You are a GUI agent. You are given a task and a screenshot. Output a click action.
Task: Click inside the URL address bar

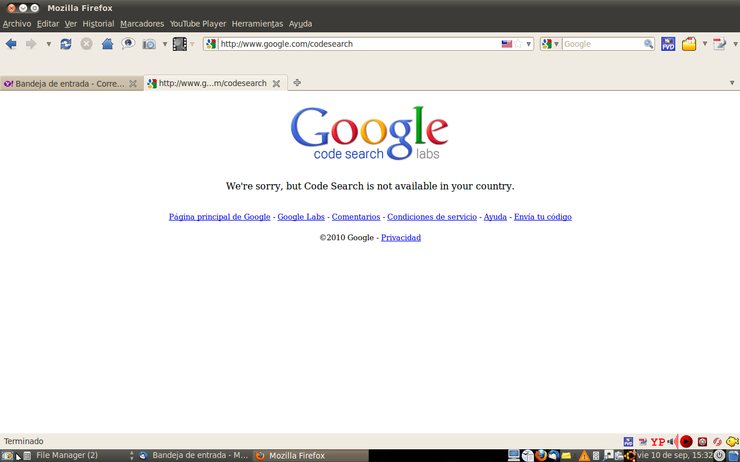358,44
